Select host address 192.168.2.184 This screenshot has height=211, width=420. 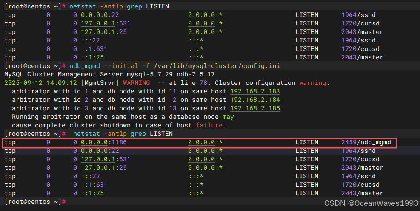[x=255, y=100]
